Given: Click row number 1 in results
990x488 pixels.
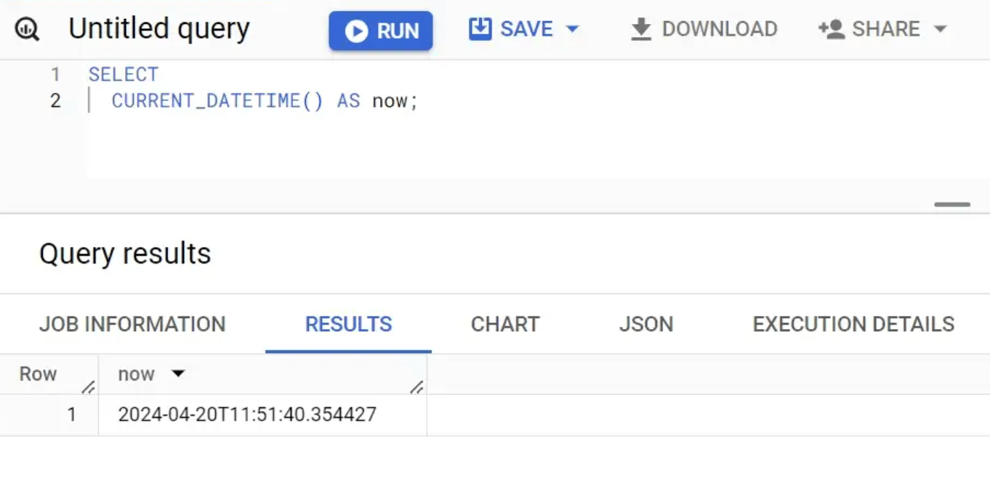Looking at the screenshot, I should click(71, 415).
